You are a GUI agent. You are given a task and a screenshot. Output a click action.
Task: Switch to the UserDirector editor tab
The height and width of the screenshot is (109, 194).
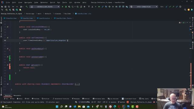click(44, 18)
